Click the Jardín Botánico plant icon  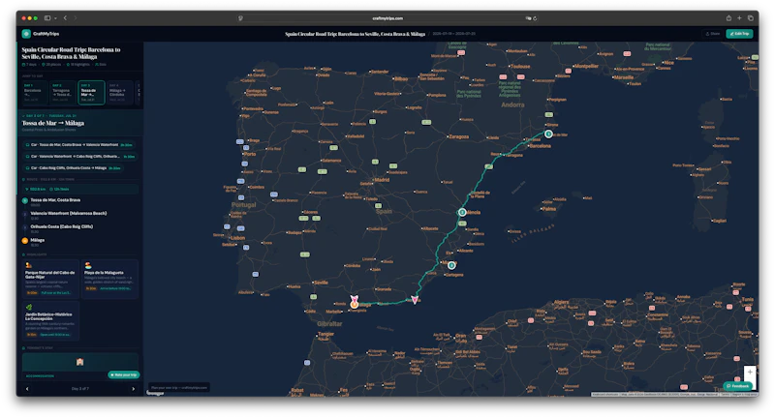[x=29, y=307]
